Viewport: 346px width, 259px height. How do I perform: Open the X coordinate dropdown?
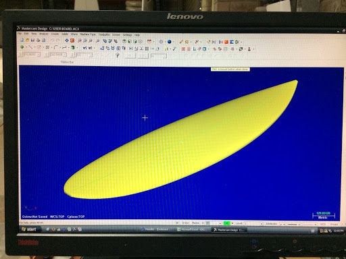click(39, 55)
